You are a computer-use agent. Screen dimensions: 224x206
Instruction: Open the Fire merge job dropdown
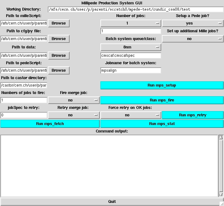[74, 100]
